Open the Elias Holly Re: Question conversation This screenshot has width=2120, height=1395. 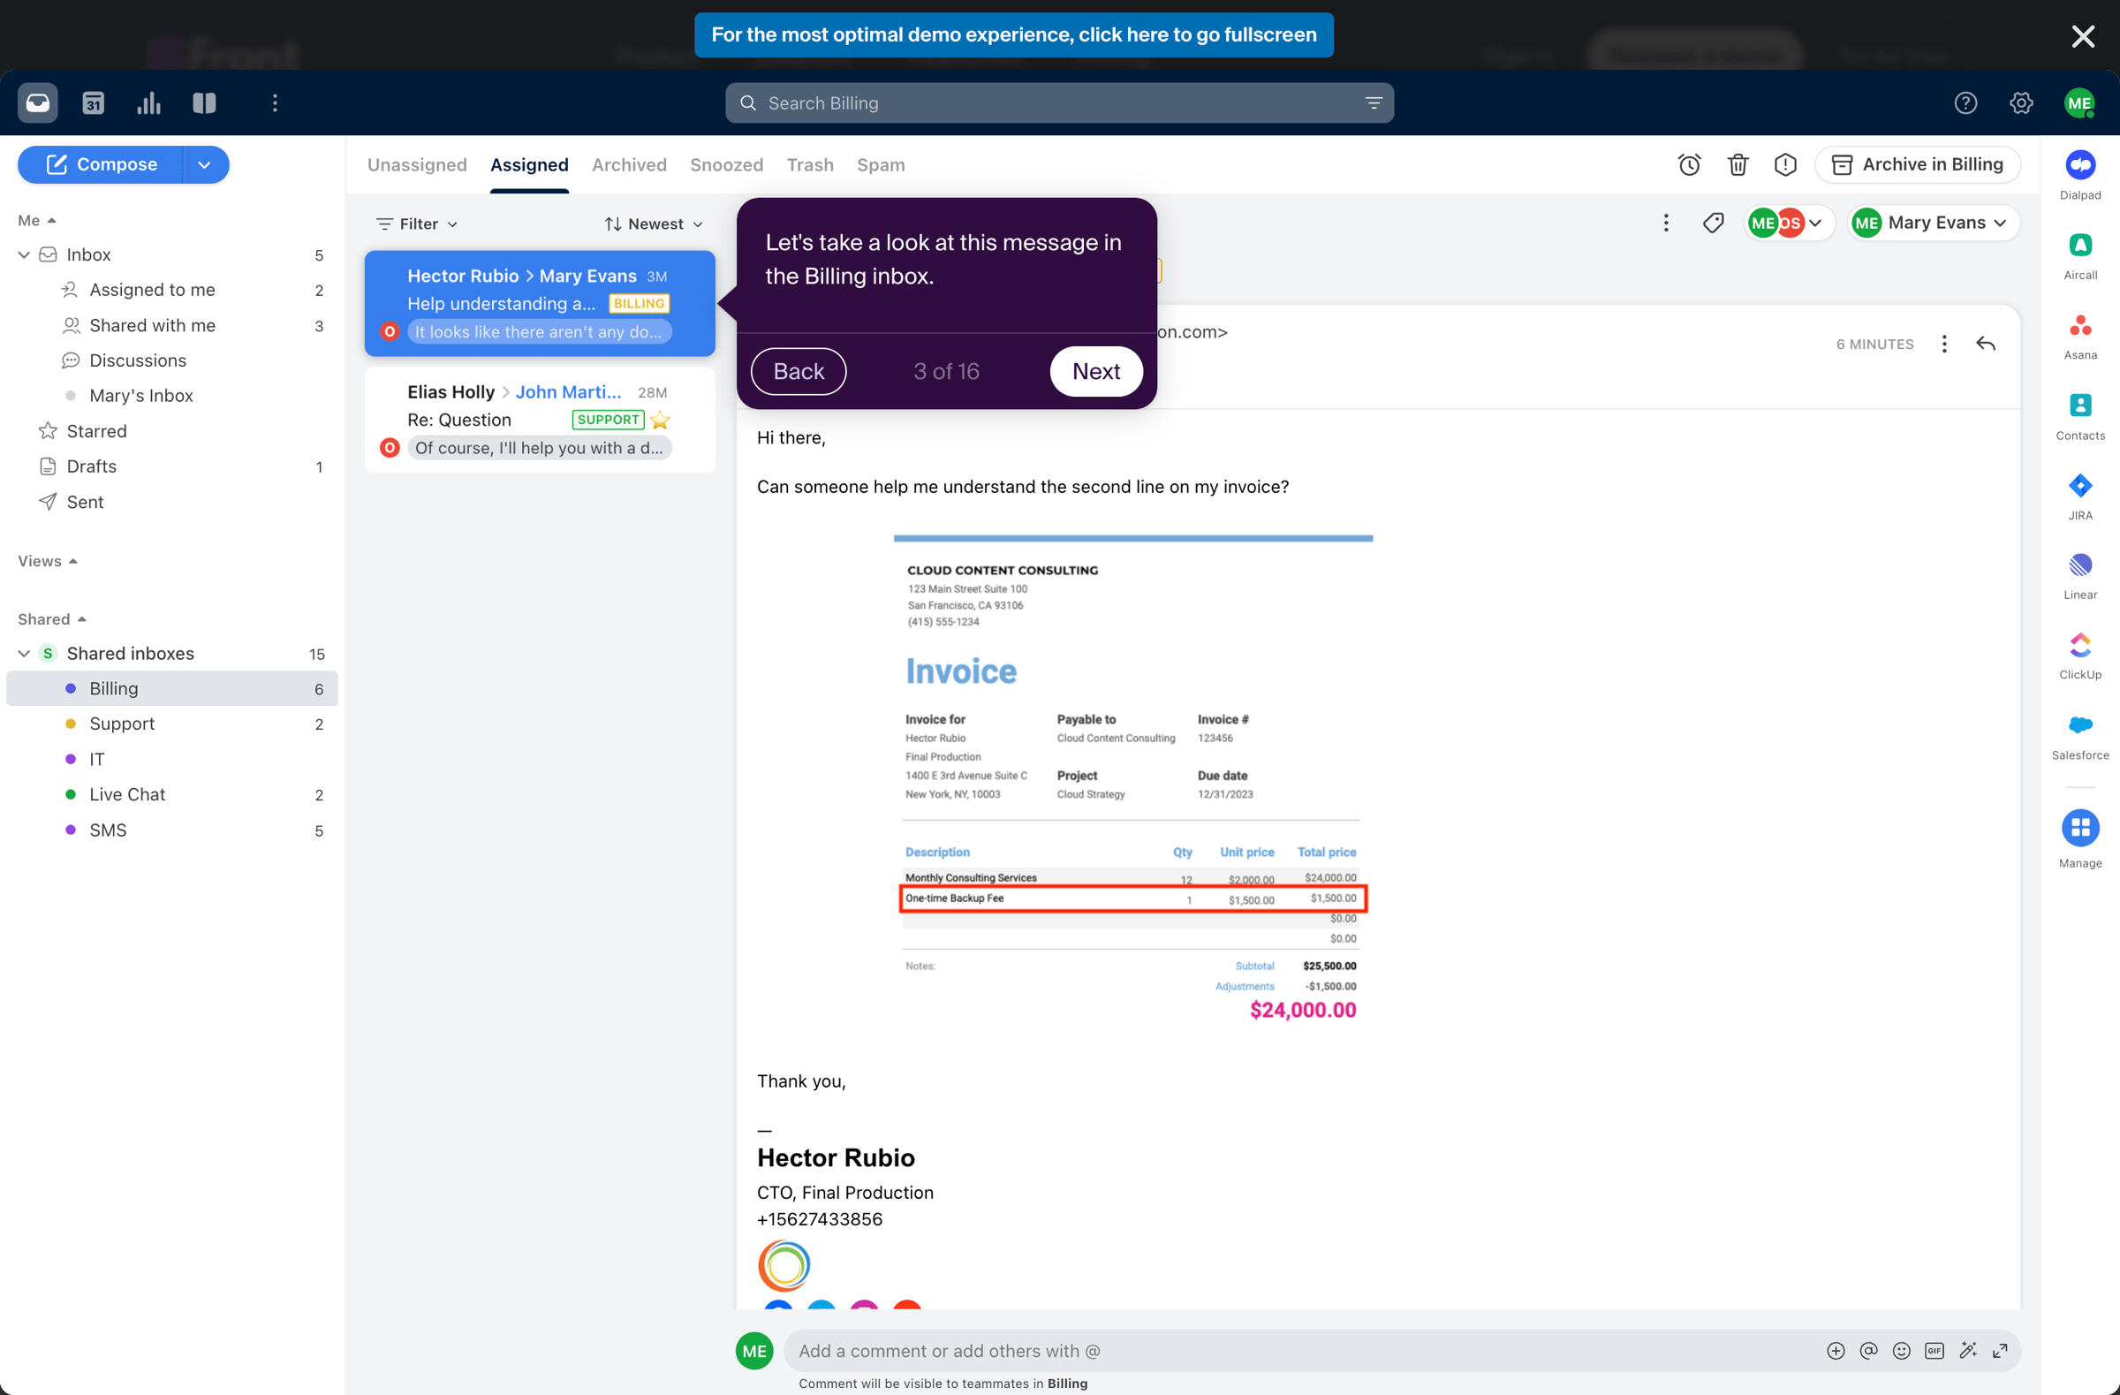pyautogui.click(x=540, y=420)
